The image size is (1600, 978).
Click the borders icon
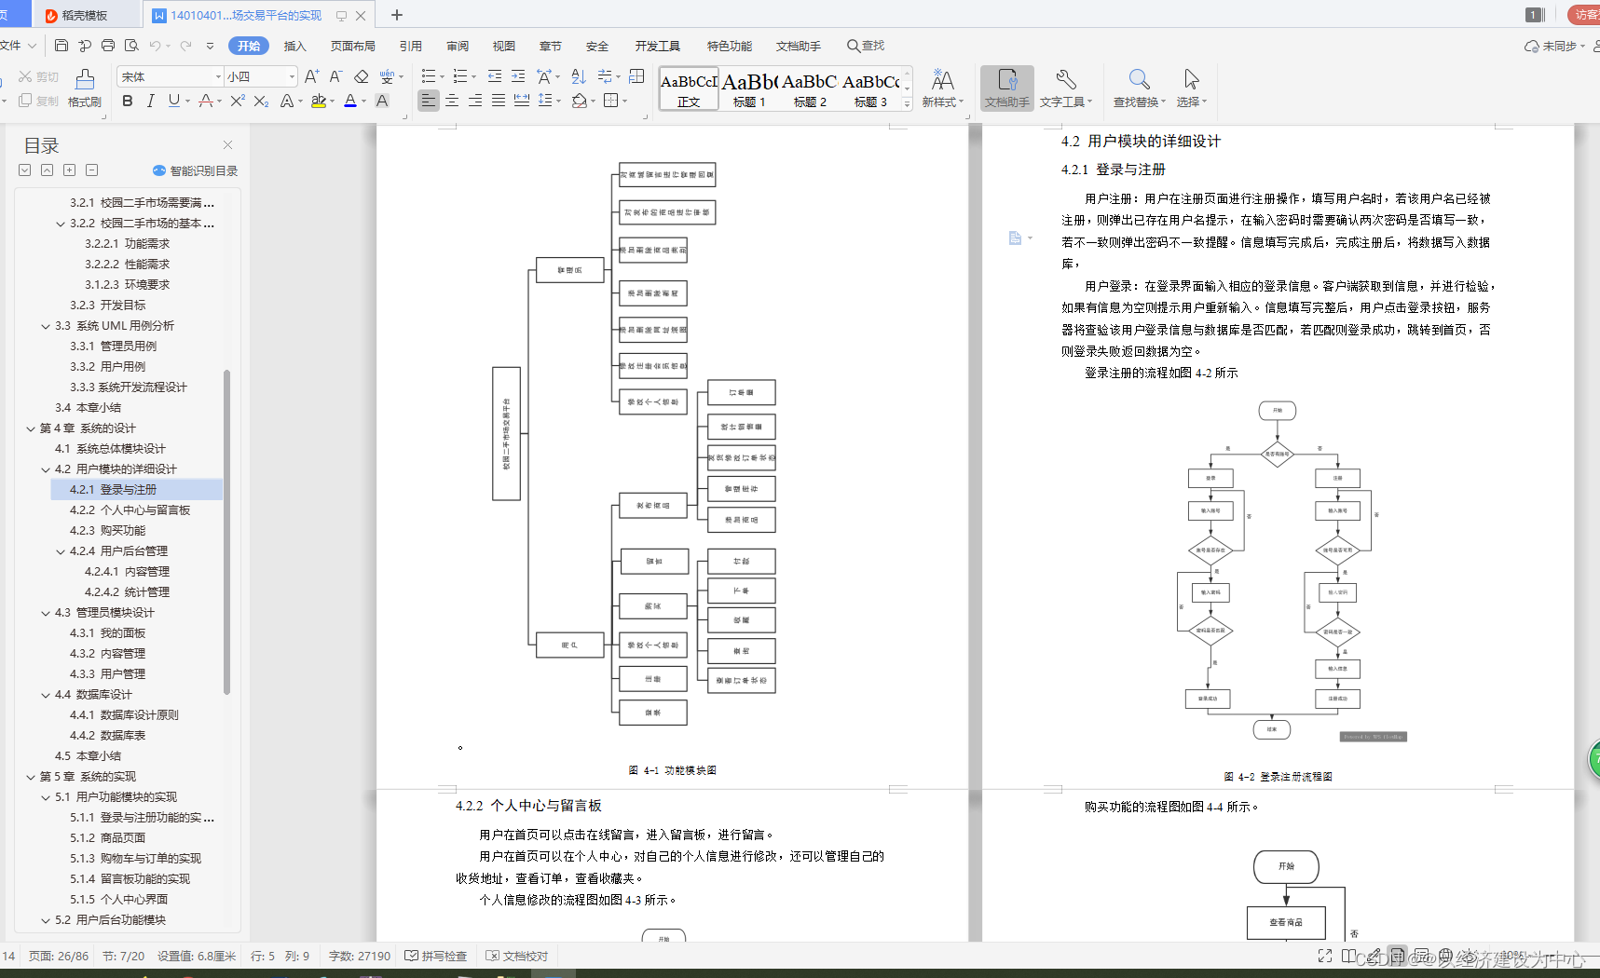coord(611,101)
